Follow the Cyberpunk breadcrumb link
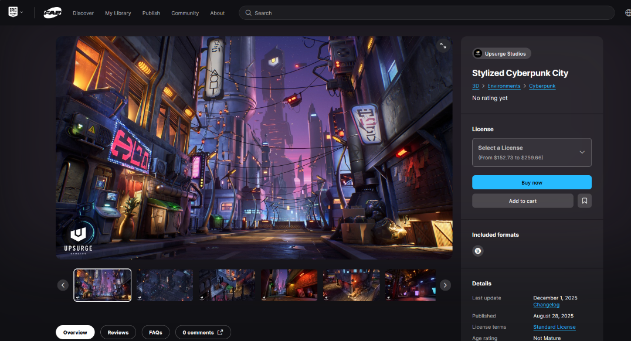 pyautogui.click(x=542, y=86)
